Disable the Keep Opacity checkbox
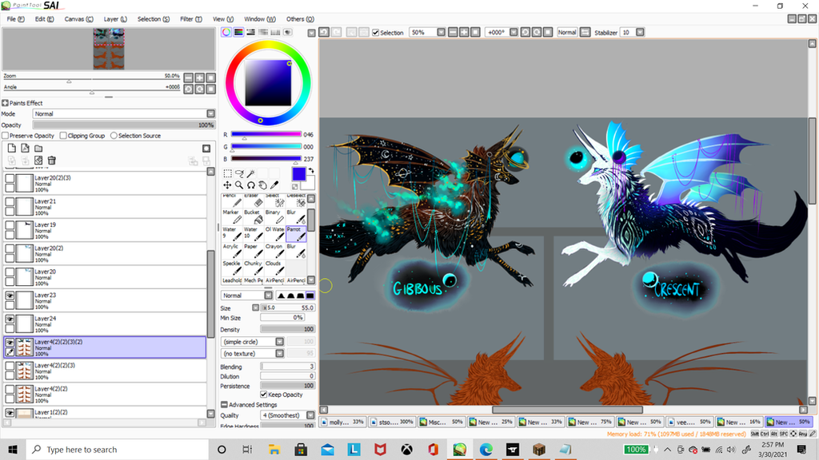The image size is (819, 460). click(x=264, y=395)
